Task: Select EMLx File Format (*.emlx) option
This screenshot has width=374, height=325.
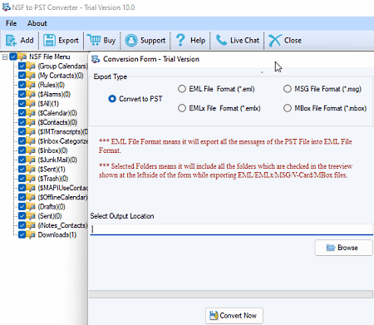Action: pyautogui.click(x=182, y=108)
